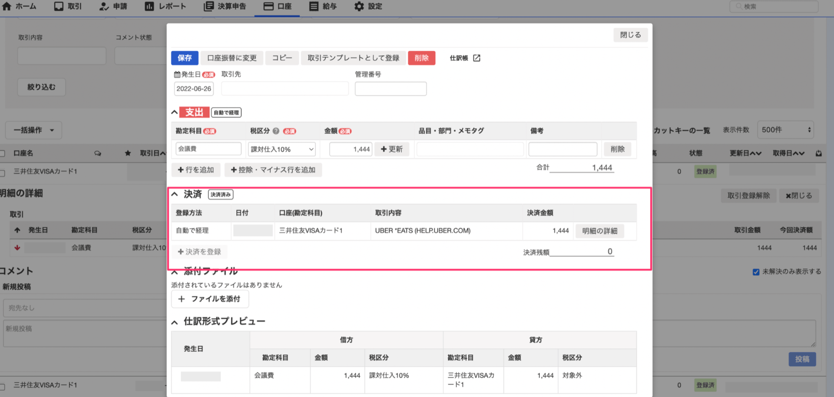The height and width of the screenshot is (397, 834).
Task: Click the red 削除 button in toolbar
Action: point(421,58)
